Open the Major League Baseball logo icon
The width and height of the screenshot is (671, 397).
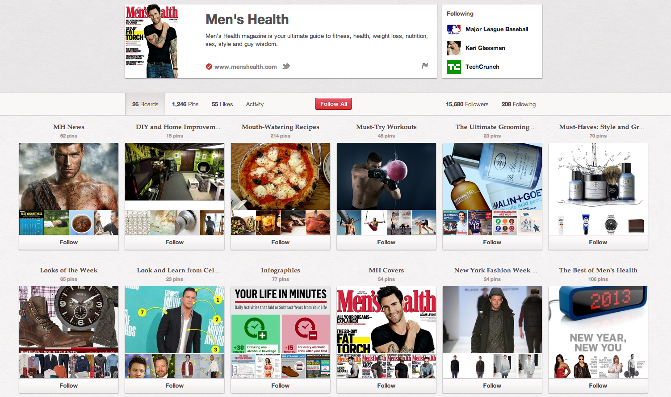pos(454,29)
